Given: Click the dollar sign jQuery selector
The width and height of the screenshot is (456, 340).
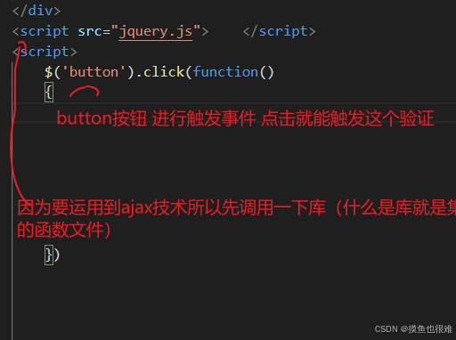Looking at the screenshot, I should 49,72.
